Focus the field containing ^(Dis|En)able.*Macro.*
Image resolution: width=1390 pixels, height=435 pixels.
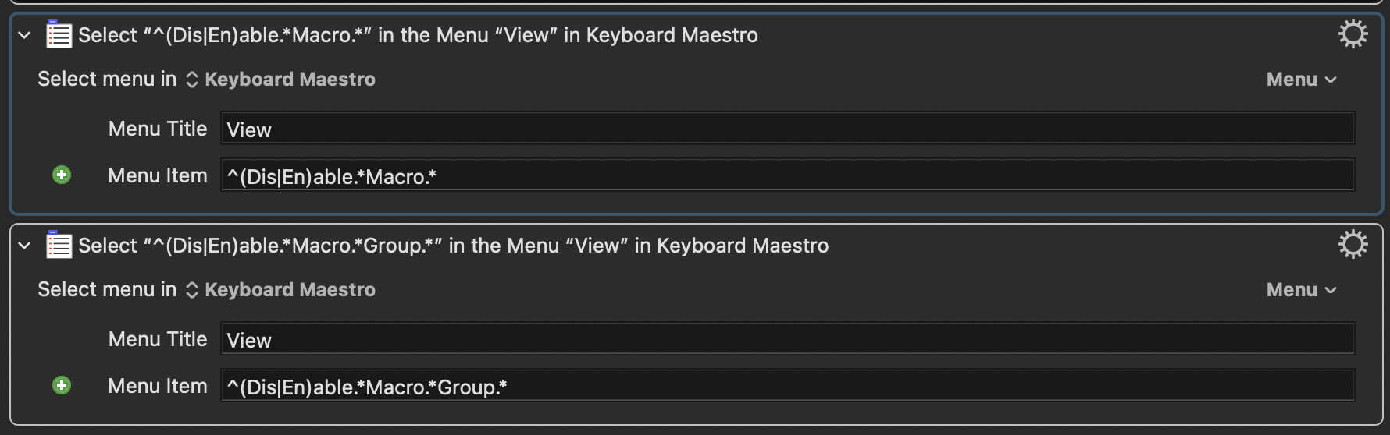pyautogui.click(x=787, y=175)
